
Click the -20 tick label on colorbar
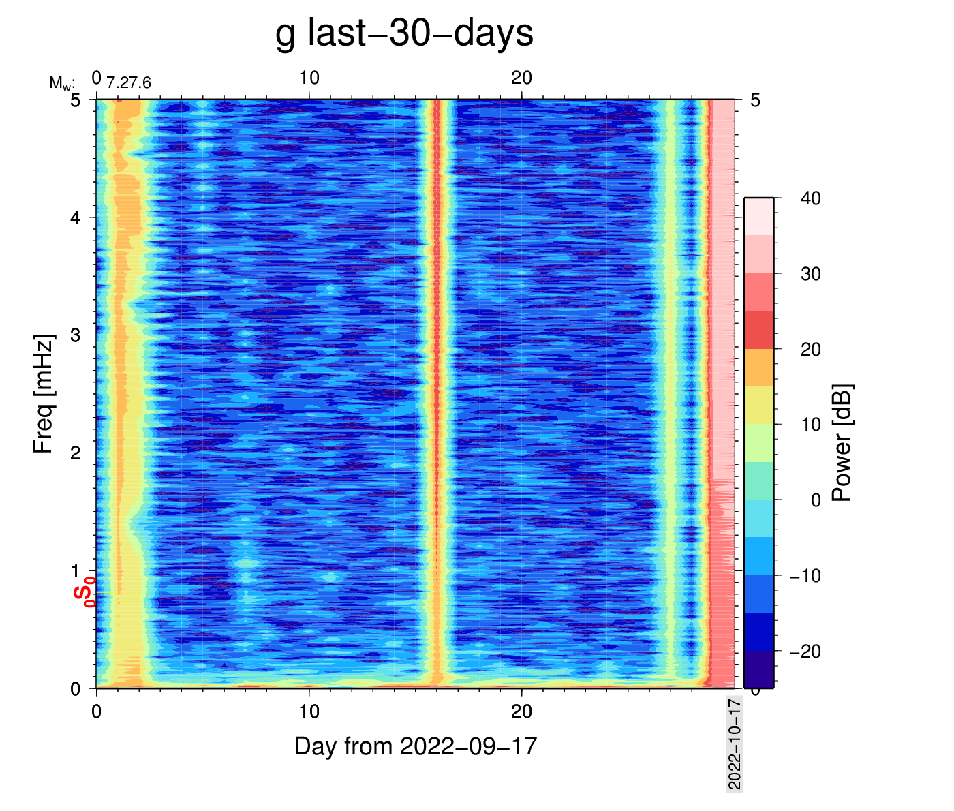[x=804, y=652]
